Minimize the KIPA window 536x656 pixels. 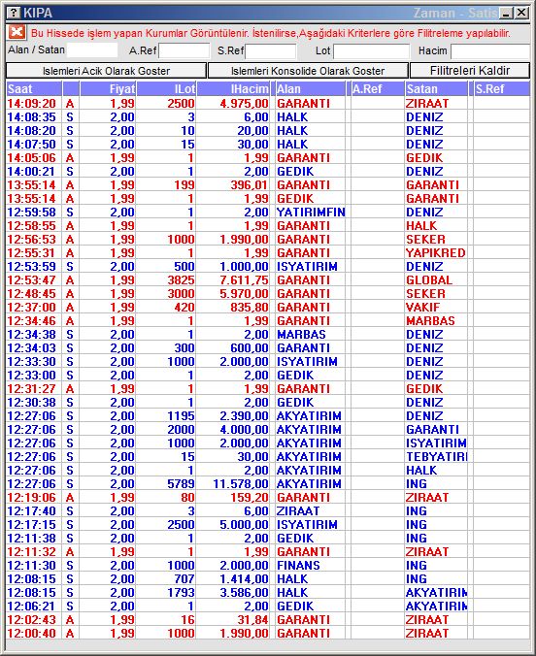point(507,13)
